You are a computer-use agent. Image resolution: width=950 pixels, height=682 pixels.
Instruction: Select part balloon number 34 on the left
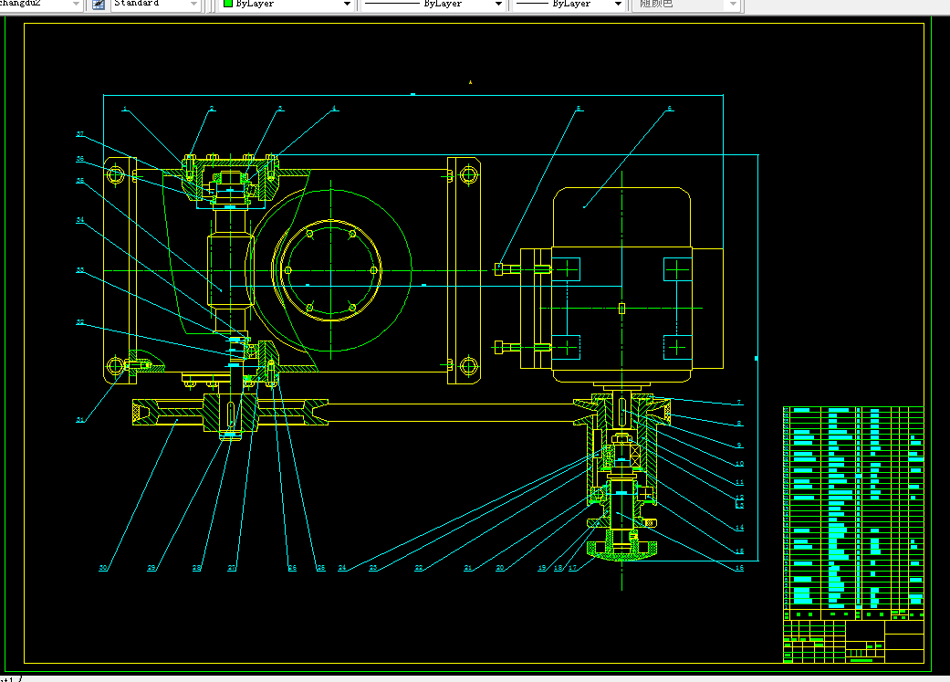[80, 220]
